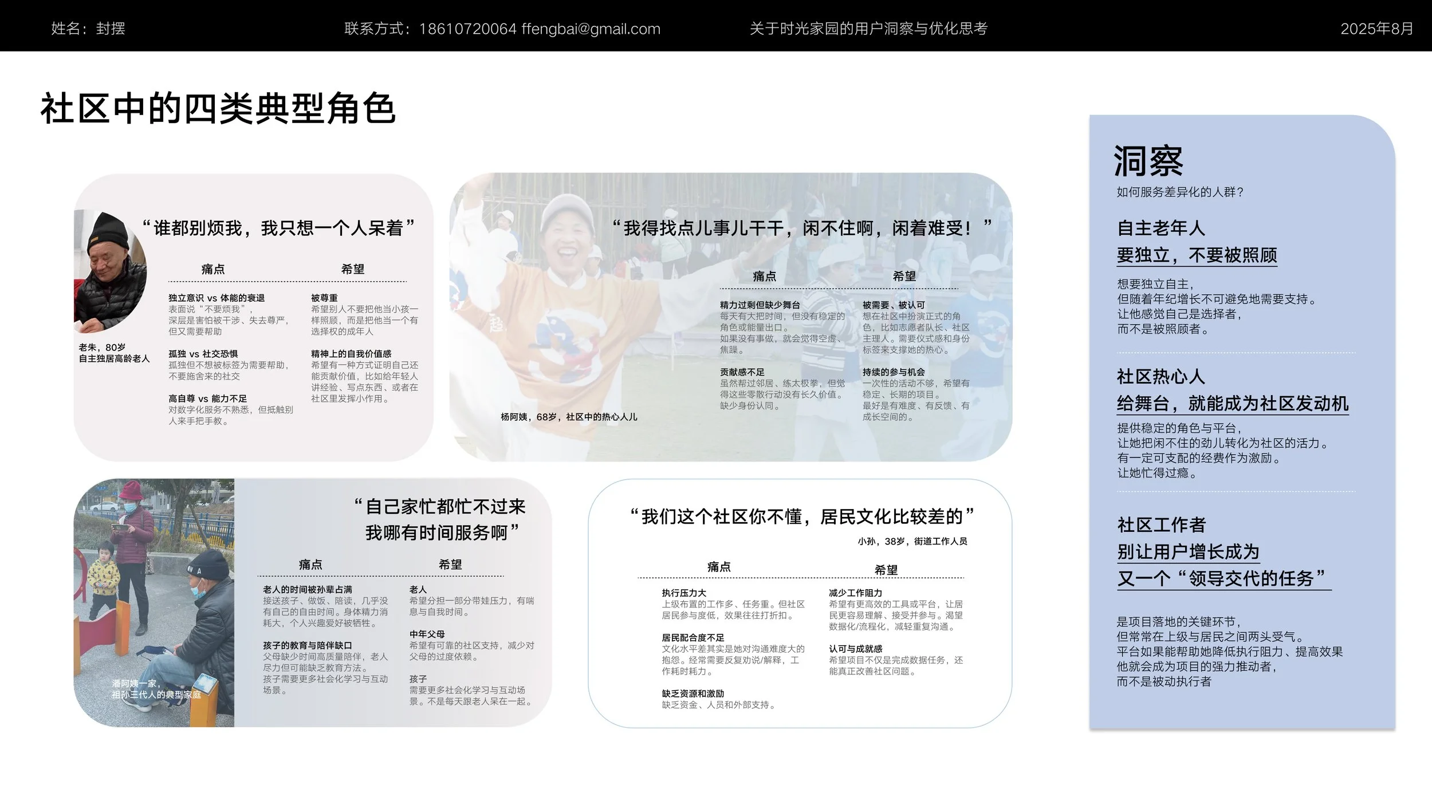Click the slide title 社区中的四类典型角色

(218, 109)
